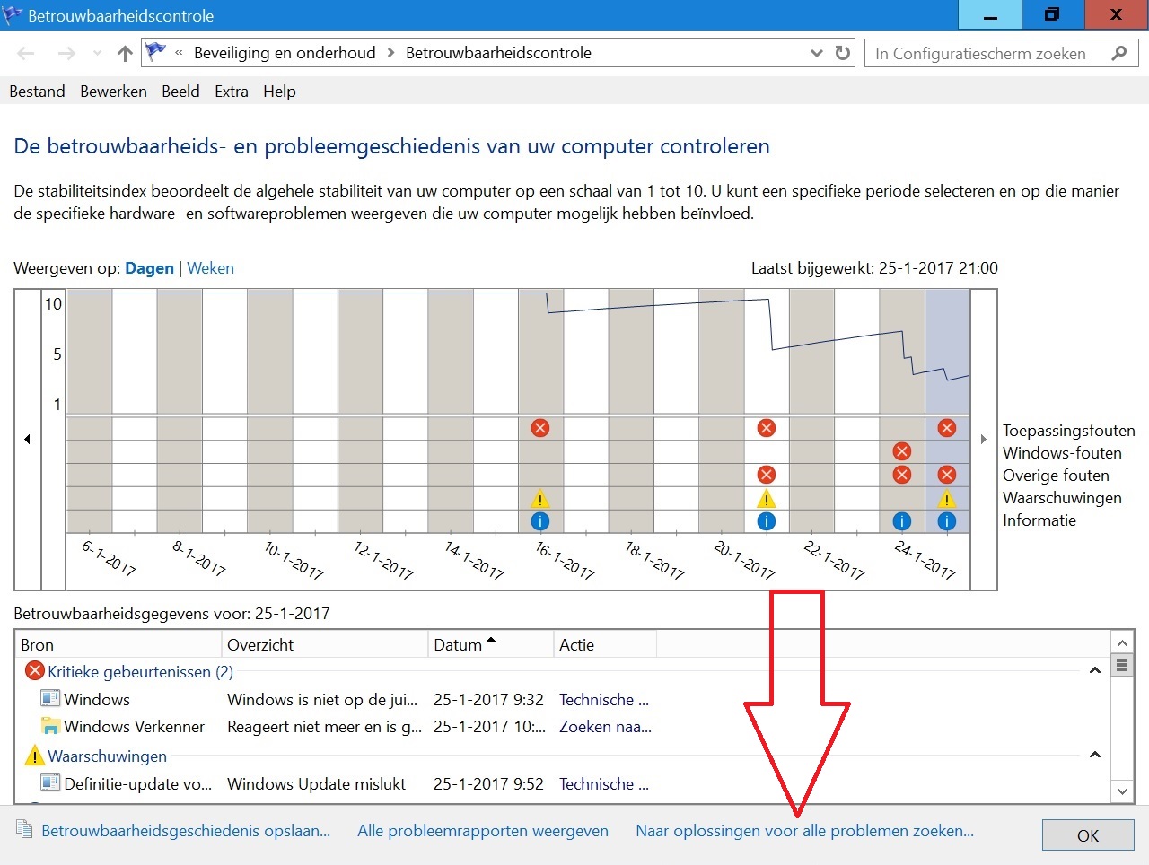The height and width of the screenshot is (865, 1149).
Task: Click the Definitie-update row icon
Action: [50, 782]
